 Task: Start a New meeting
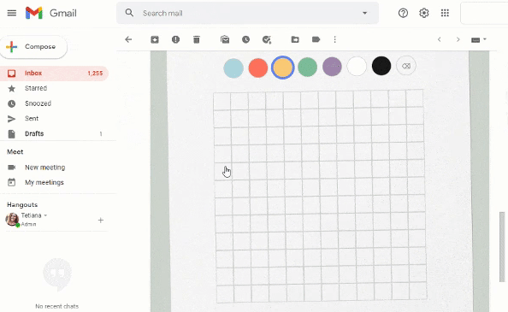tap(44, 168)
